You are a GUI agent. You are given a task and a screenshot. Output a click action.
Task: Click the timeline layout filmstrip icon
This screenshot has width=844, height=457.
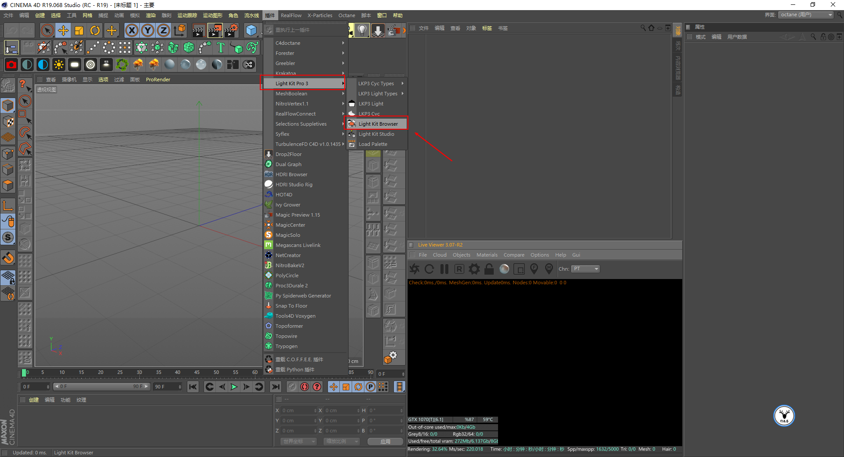tap(400, 387)
